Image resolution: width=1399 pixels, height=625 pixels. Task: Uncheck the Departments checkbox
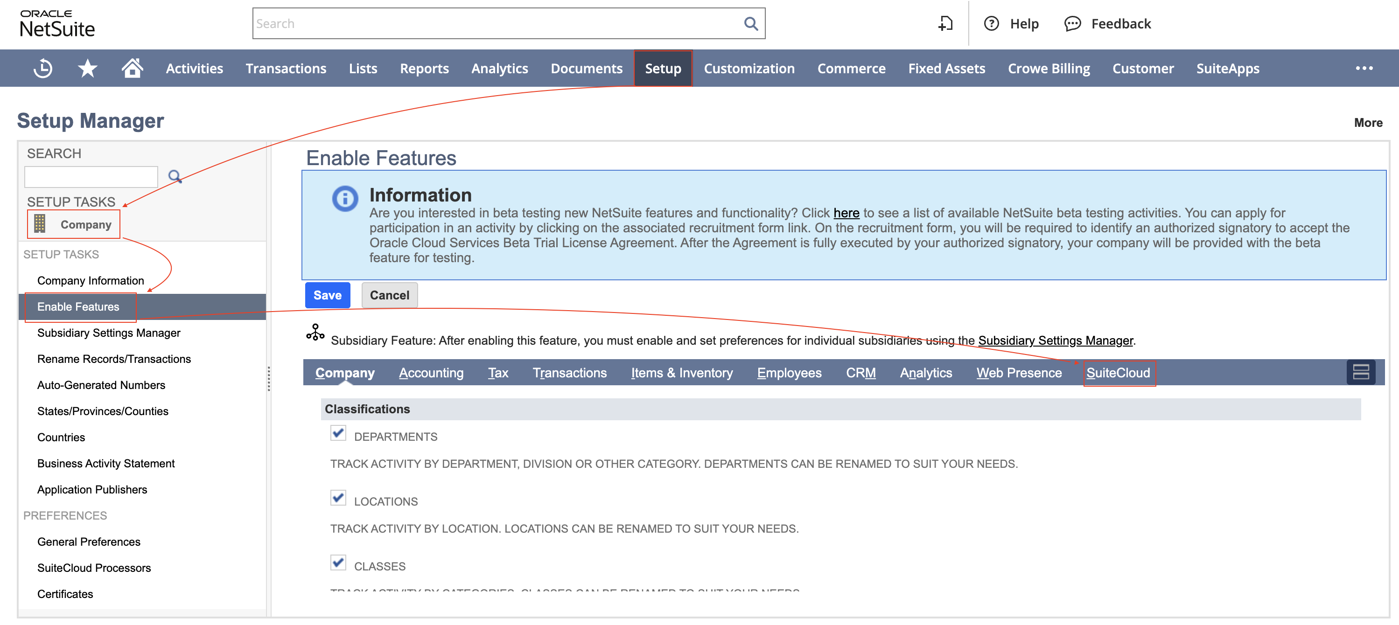coord(338,433)
